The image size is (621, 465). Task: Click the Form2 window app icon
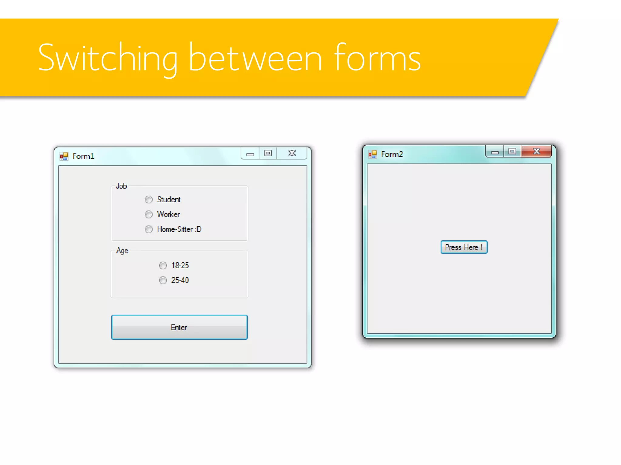click(372, 154)
